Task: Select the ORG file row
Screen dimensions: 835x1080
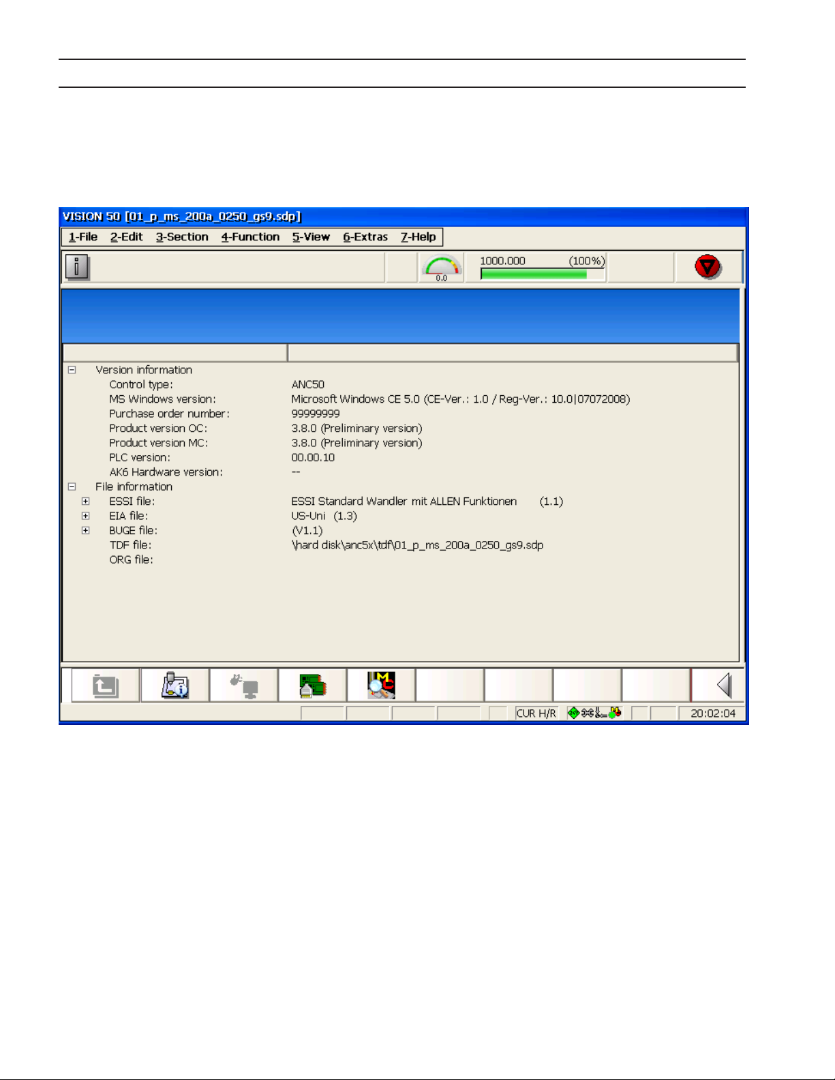Action: pyautogui.click(x=401, y=560)
